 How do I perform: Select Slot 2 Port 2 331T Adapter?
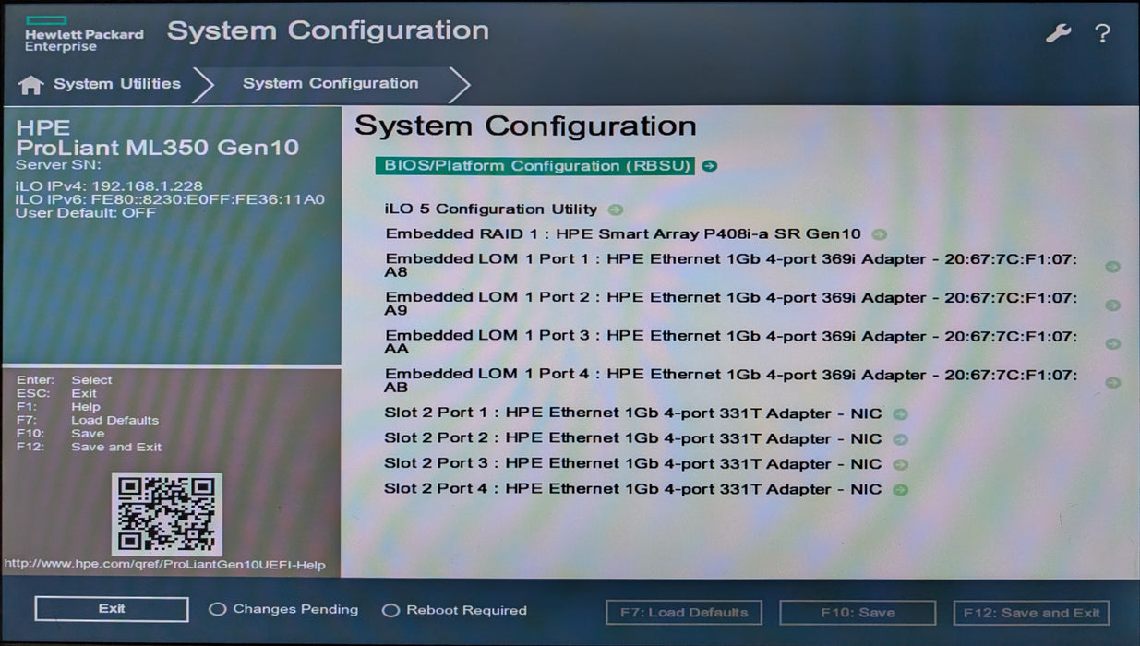click(x=633, y=438)
